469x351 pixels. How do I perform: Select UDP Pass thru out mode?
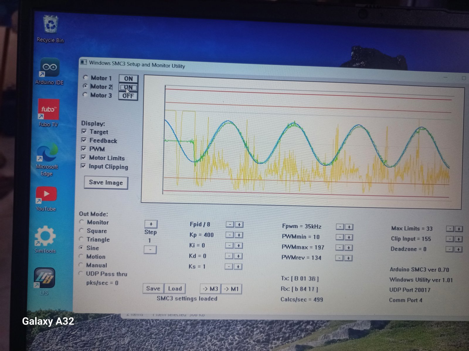[x=80, y=273]
